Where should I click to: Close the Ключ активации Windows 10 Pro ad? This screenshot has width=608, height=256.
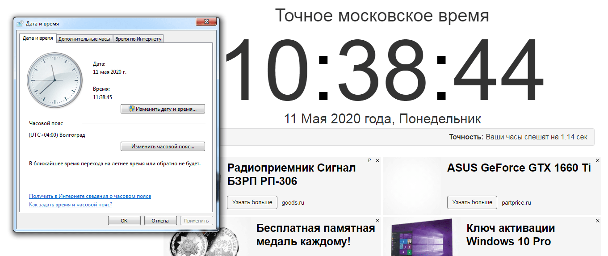point(597,221)
